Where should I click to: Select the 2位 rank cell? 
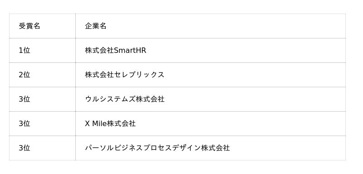pyautogui.click(x=42, y=75)
